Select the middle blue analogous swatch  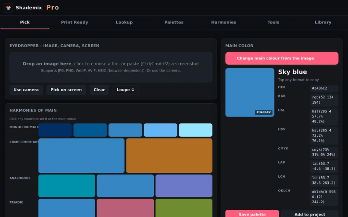tap(125, 186)
